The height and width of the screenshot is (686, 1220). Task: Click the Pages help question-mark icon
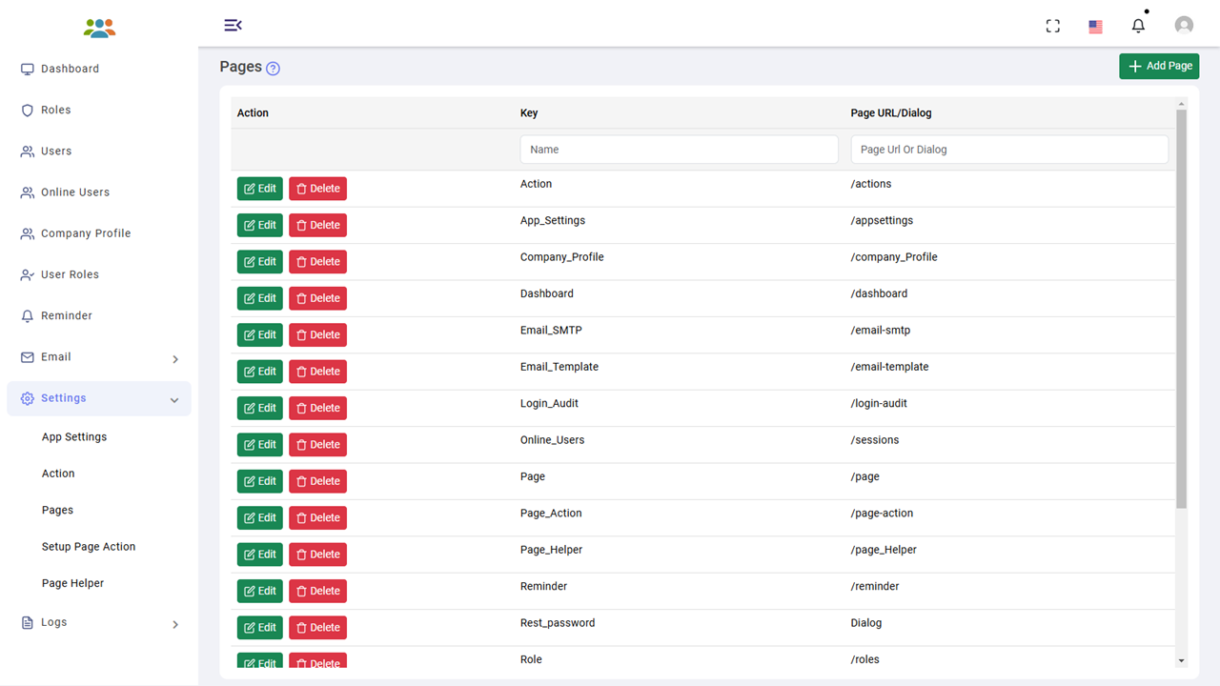[x=273, y=68]
